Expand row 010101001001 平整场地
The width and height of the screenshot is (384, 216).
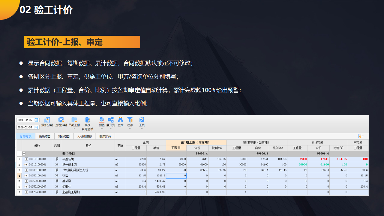pyautogui.click(x=26, y=159)
